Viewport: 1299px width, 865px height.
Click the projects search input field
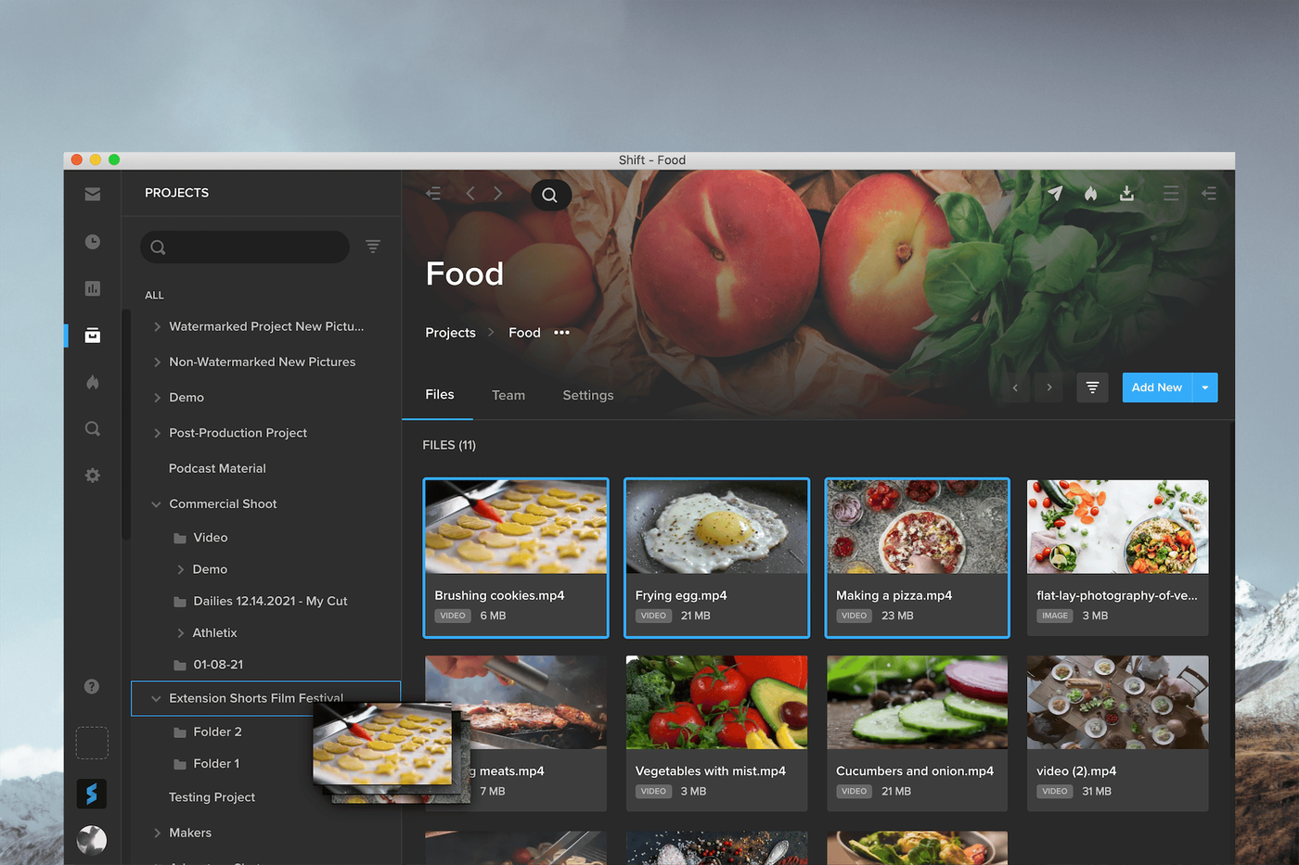[245, 247]
